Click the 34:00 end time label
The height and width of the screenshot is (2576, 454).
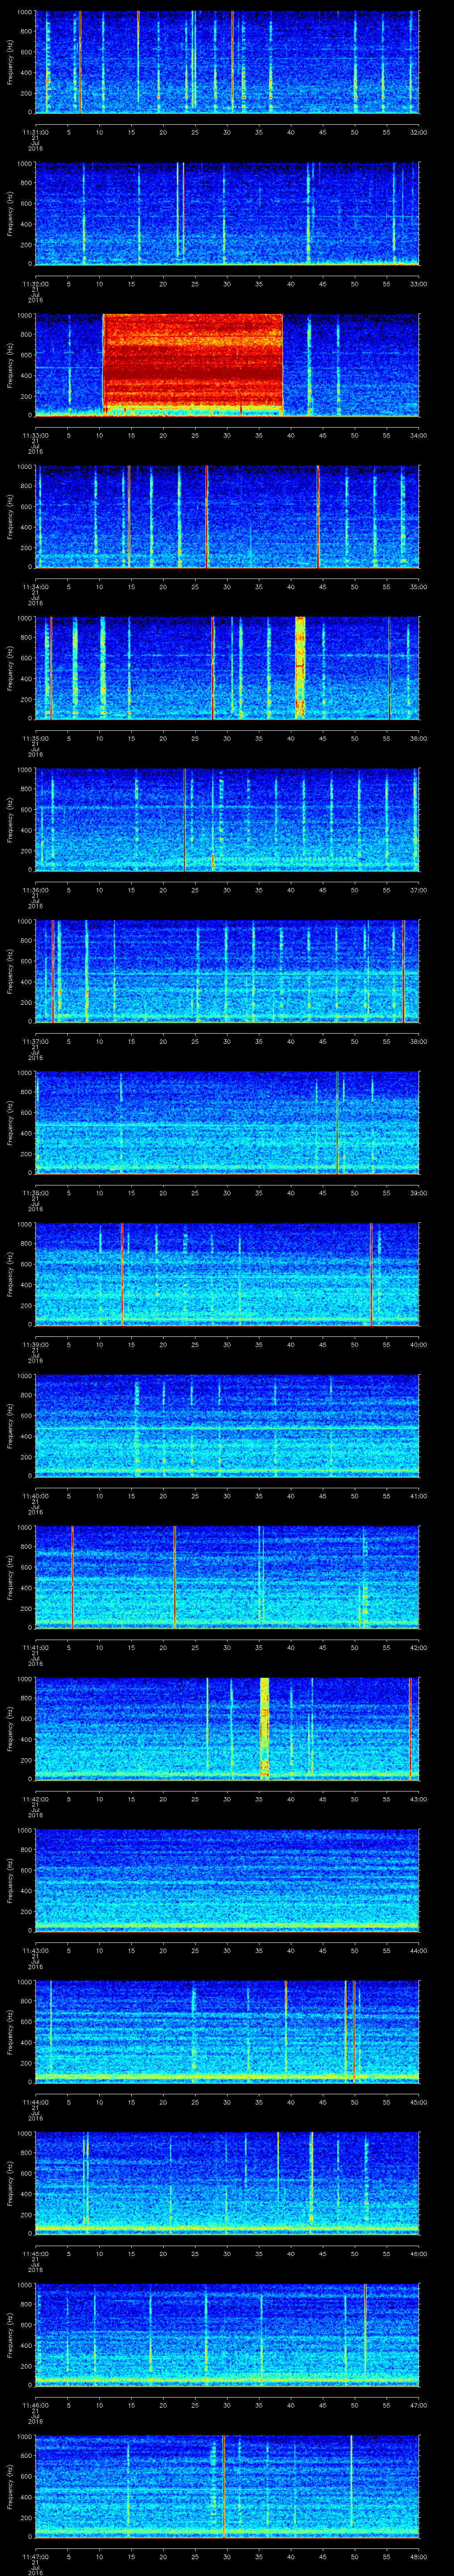click(x=418, y=435)
